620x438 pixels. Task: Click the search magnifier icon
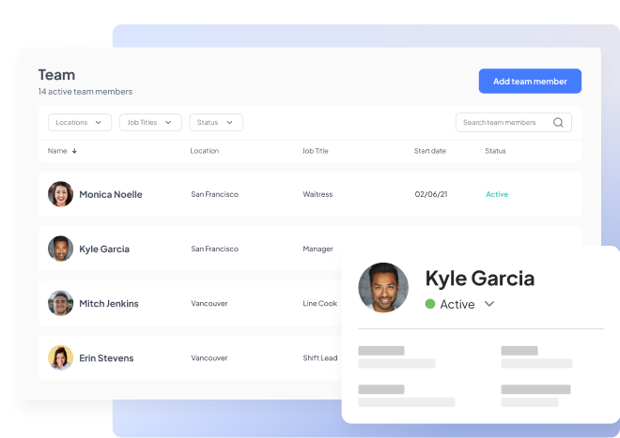coord(558,123)
